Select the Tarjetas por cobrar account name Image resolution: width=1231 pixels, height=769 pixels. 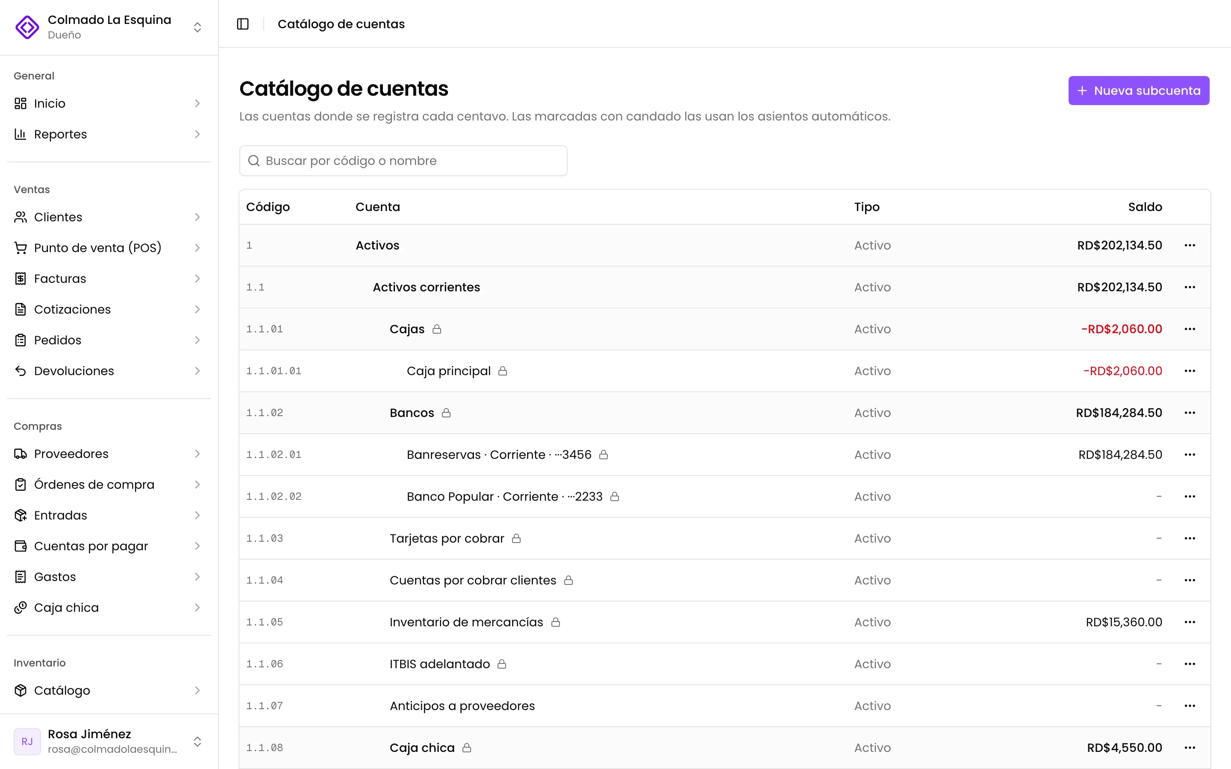447,539
